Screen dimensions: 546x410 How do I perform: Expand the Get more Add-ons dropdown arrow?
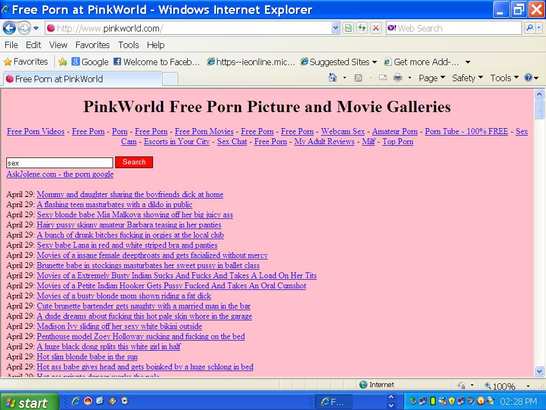tap(468, 62)
